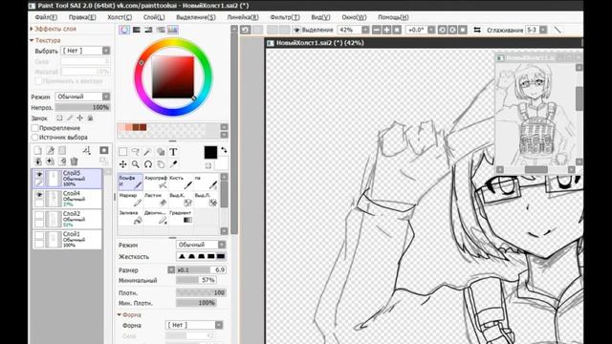Swap foreground and background colors
This screenshot has width=612, height=344.
tap(224, 150)
